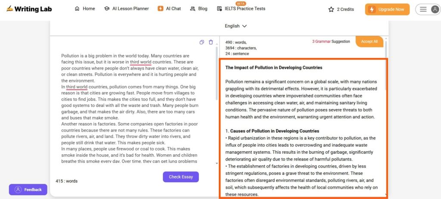Click the IELTS Practice Tests document icon
The width and height of the screenshot is (441, 199).
[x=219, y=9]
